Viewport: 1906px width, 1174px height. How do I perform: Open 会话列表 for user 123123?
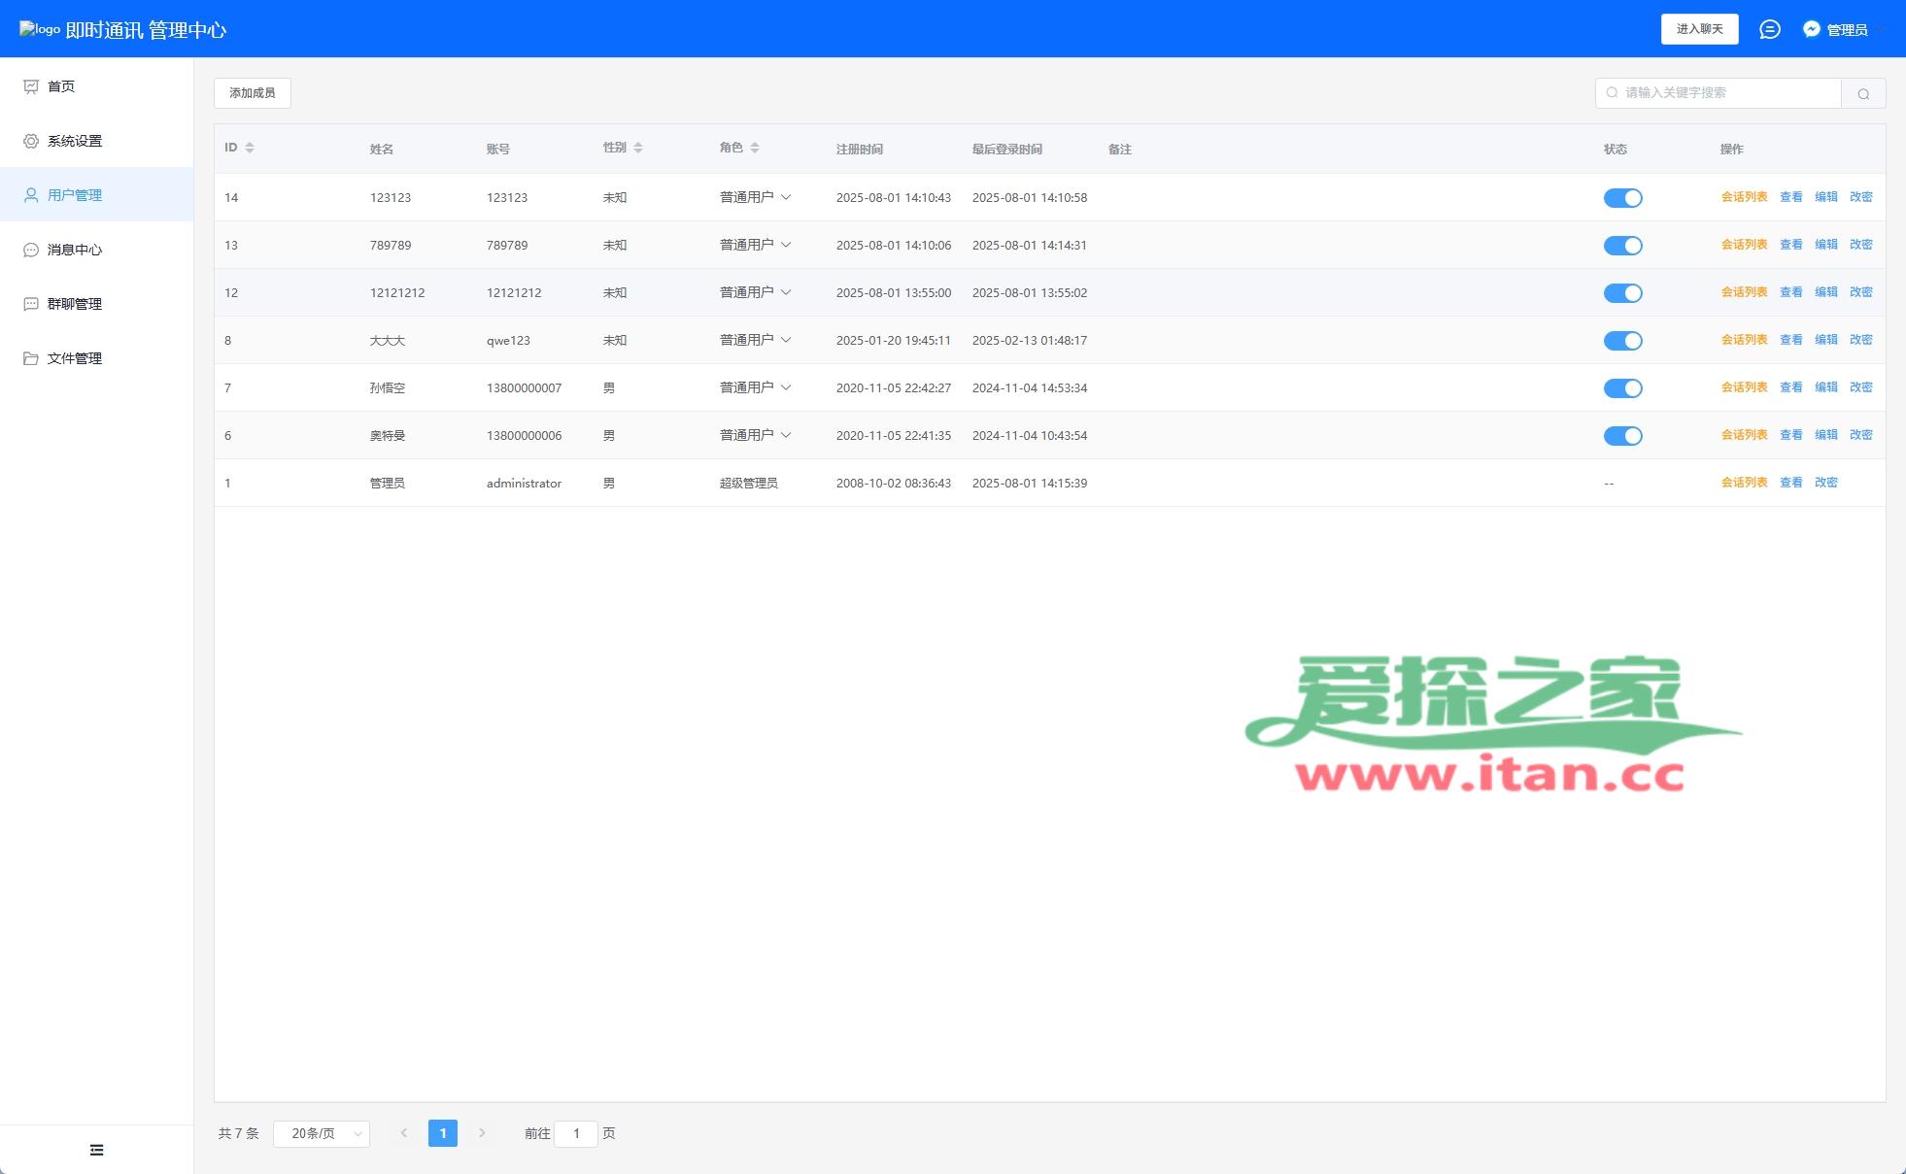pos(1744,197)
